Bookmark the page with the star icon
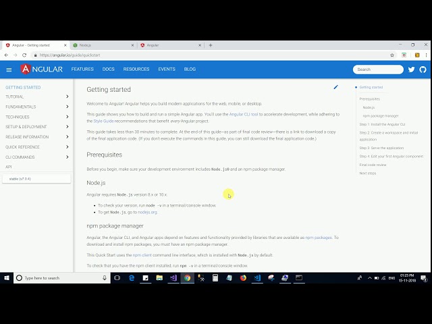 (392, 55)
